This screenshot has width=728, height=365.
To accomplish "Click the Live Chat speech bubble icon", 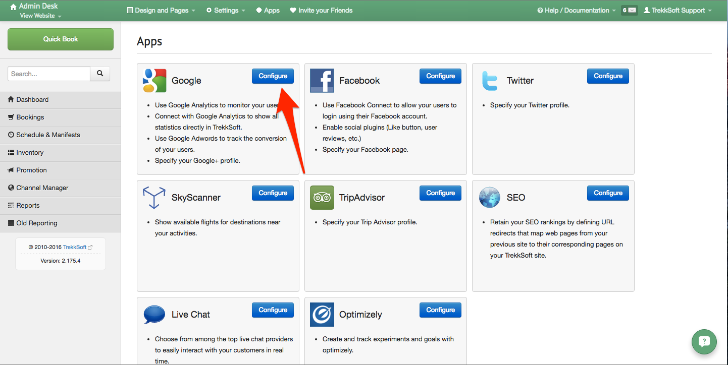I will 154,315.
